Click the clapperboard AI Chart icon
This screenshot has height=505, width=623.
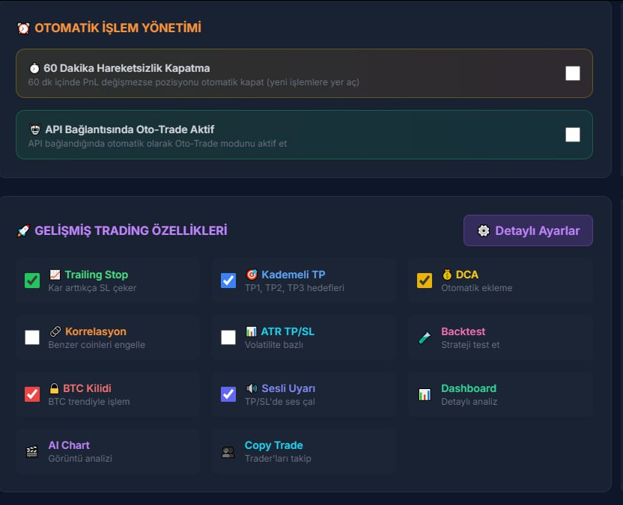[x=32, y=451]
